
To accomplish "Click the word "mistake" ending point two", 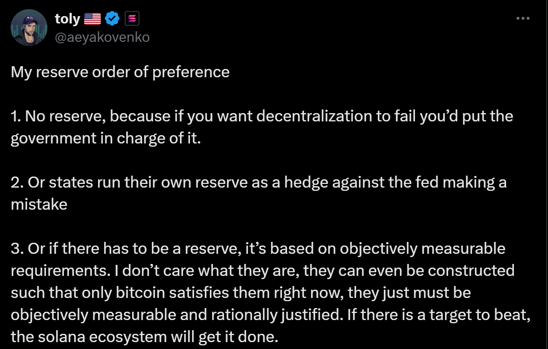I will (39, 204).
